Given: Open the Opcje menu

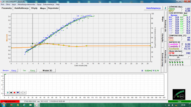Looking at the screenshot, I should [x=39, y=4].
